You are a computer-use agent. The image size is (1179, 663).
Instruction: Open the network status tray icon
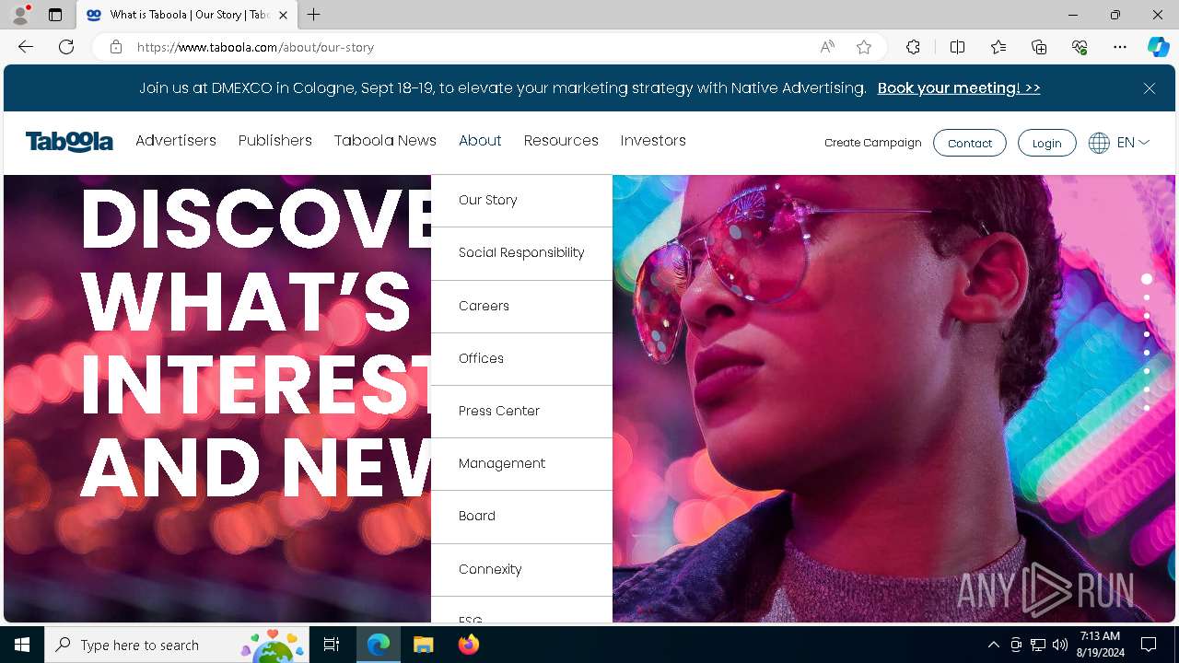point(1038,645)
